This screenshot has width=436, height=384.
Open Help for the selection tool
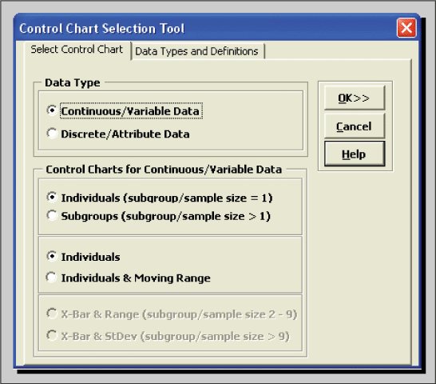point(355,154)
